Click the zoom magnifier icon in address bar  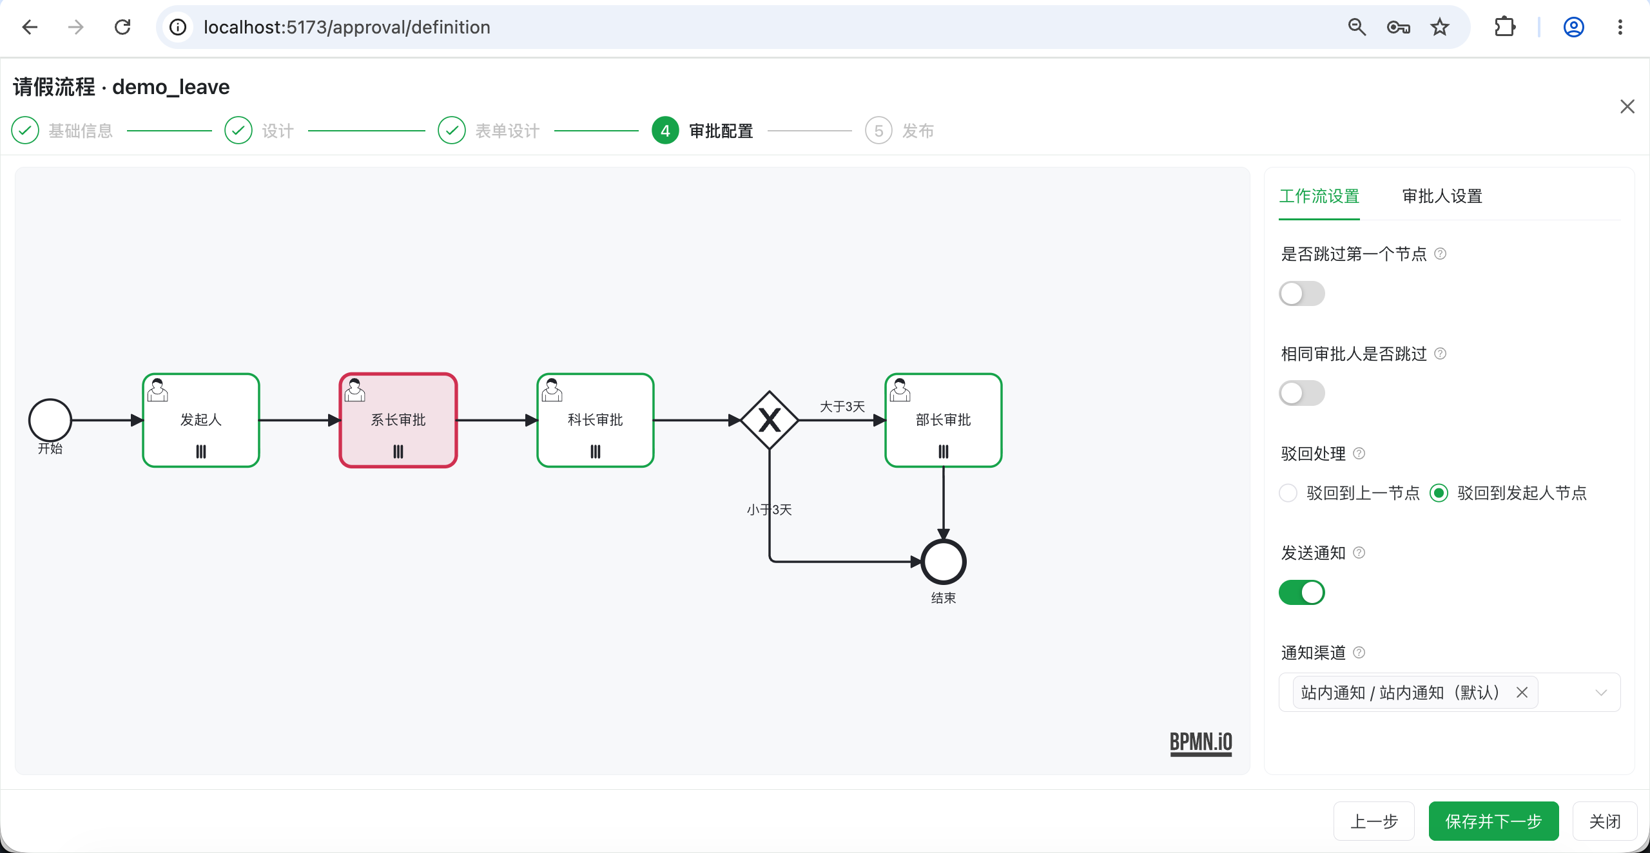(x=1357, y=27)
